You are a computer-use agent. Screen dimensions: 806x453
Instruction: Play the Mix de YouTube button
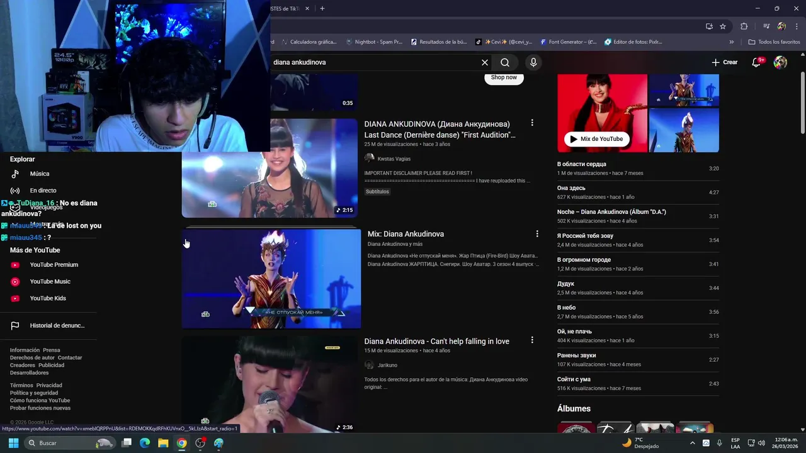pyautogui.click(x=596, y=139)
